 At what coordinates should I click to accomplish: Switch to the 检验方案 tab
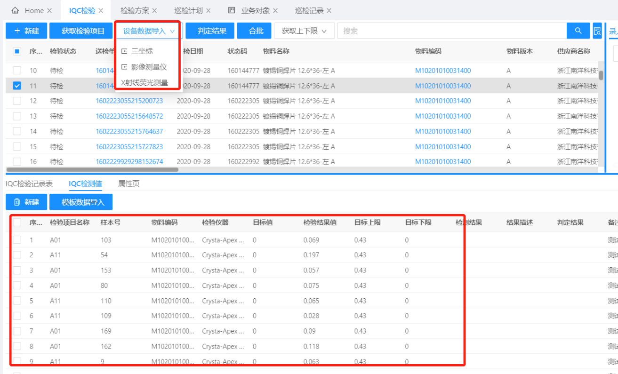[135, 10]
